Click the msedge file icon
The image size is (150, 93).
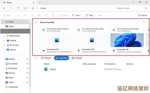tap(46, 69)
